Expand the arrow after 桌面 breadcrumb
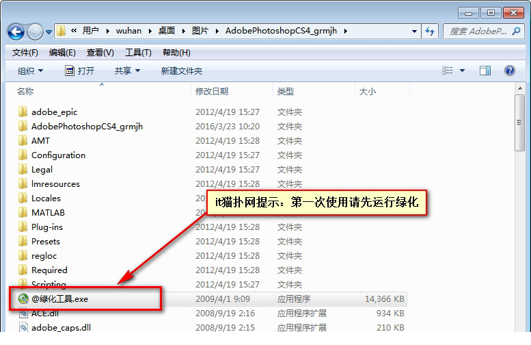The height and width of the screenshot is (345, 531). 183,31
